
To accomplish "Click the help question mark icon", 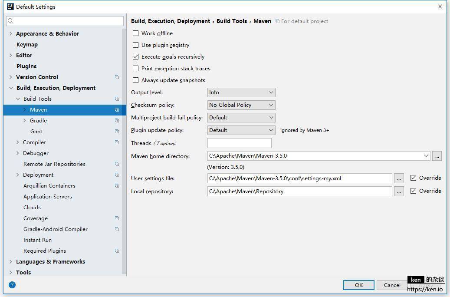I will point(12,285).
